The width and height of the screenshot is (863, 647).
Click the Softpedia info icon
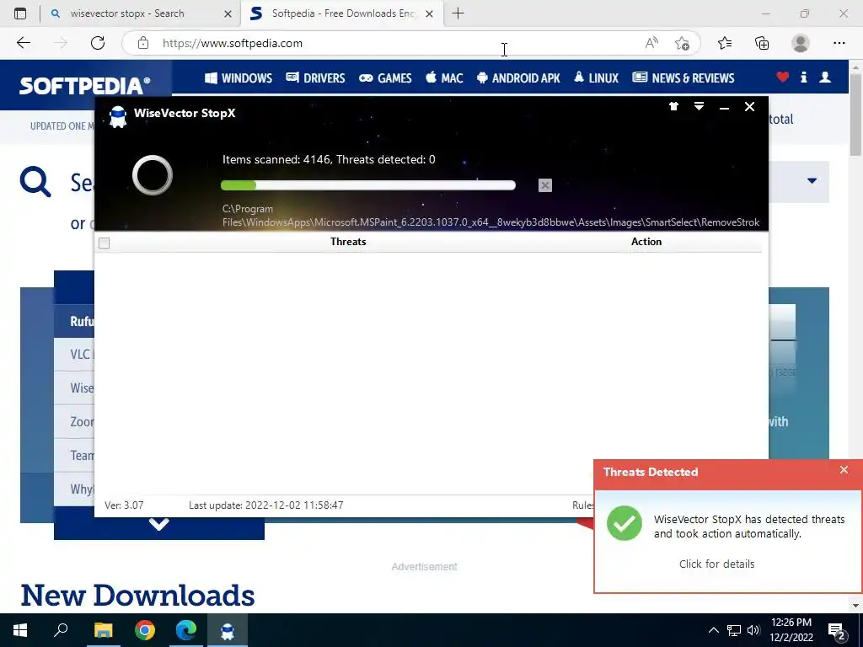(803, 78)
